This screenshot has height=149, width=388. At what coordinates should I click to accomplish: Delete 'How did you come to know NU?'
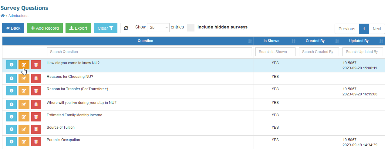(36, 65)
